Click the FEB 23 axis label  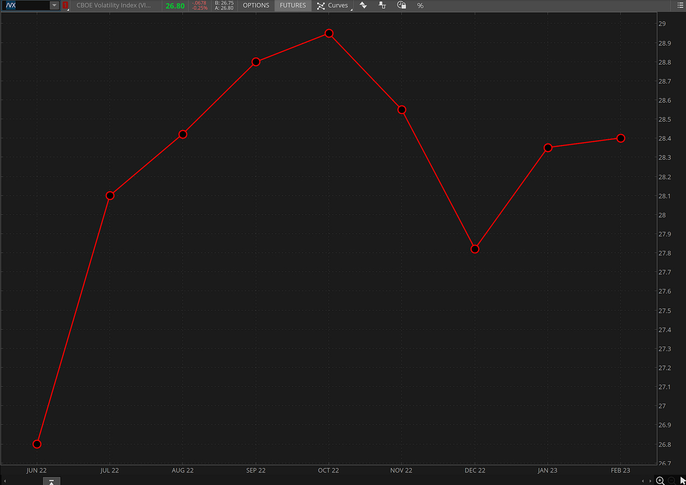(620, 470)
